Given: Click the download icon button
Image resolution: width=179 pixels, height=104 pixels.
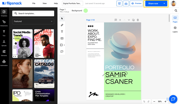Looking at the screenshot, I should click(x=126, y=3).
